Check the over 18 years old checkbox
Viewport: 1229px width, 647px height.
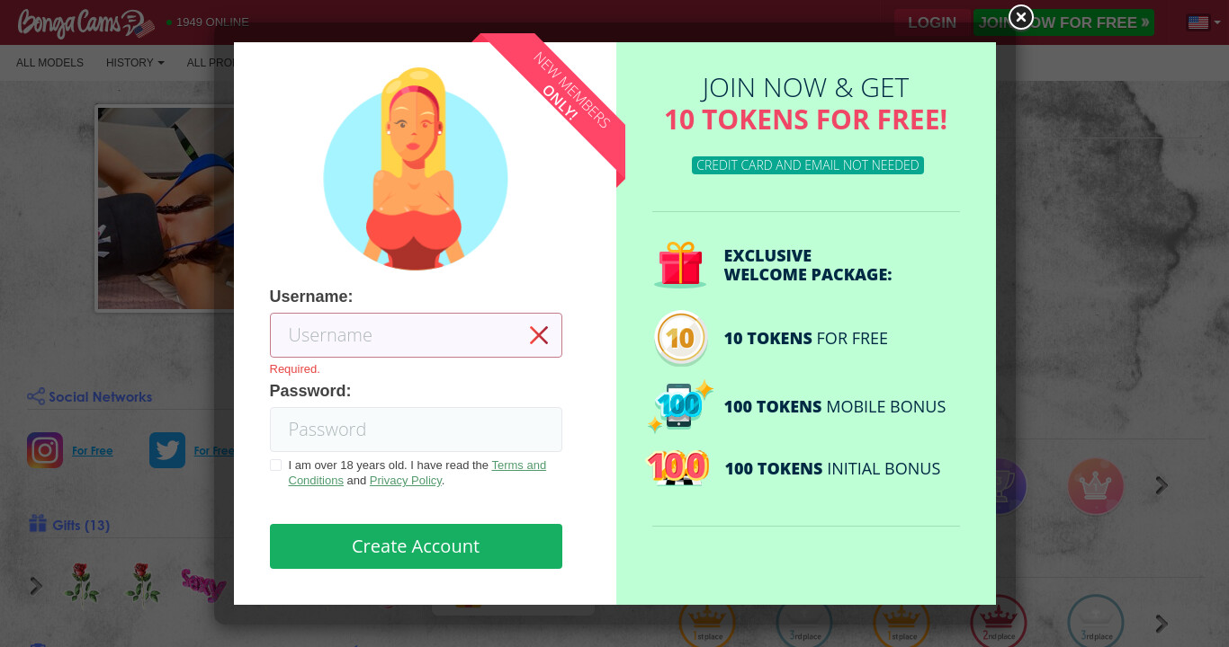(x=275, y=465)
